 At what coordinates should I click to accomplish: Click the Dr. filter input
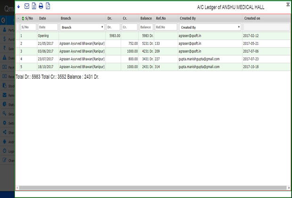[113, 27]
